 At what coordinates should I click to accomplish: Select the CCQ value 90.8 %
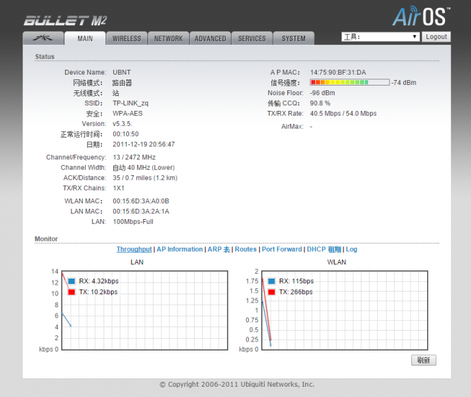click(x=320, y=103)
